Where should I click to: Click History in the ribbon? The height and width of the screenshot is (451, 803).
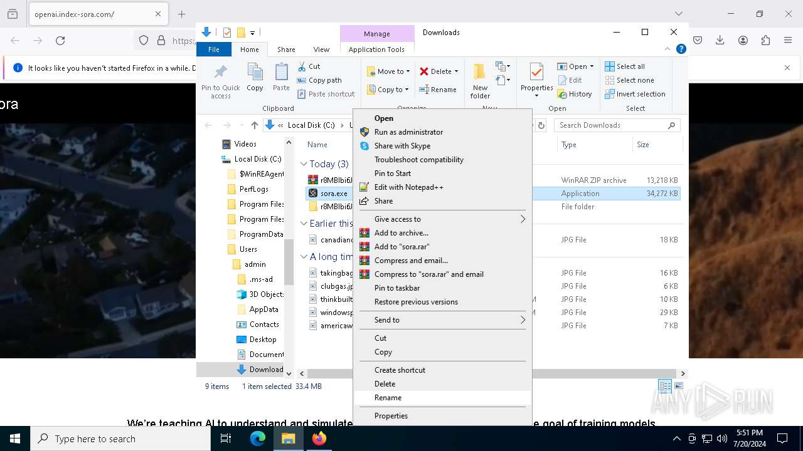(x=575, y=94)
